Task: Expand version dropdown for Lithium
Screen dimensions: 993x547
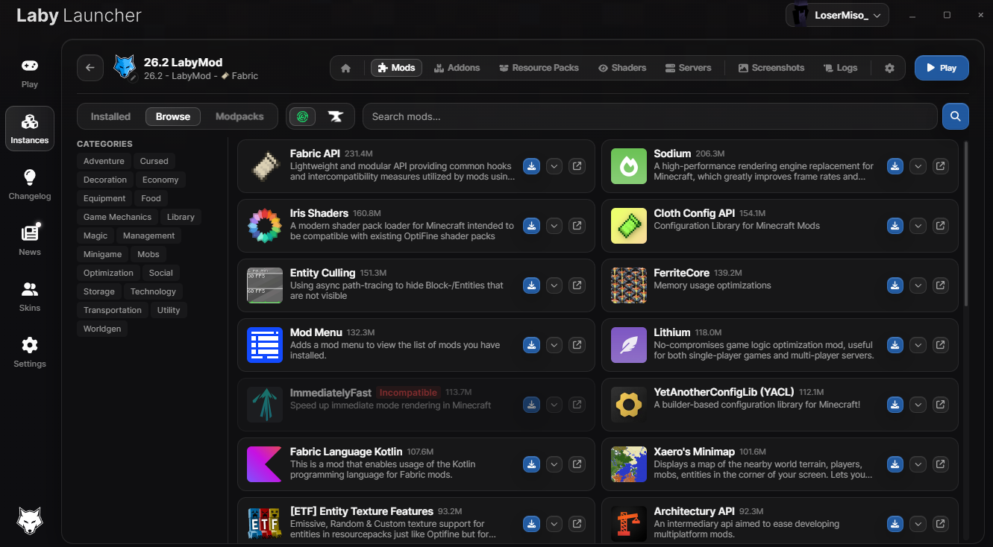Action: click(x=918, y=345)
